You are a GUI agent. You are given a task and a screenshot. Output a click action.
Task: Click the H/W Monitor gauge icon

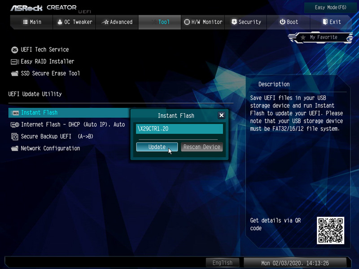click(187, 22)
